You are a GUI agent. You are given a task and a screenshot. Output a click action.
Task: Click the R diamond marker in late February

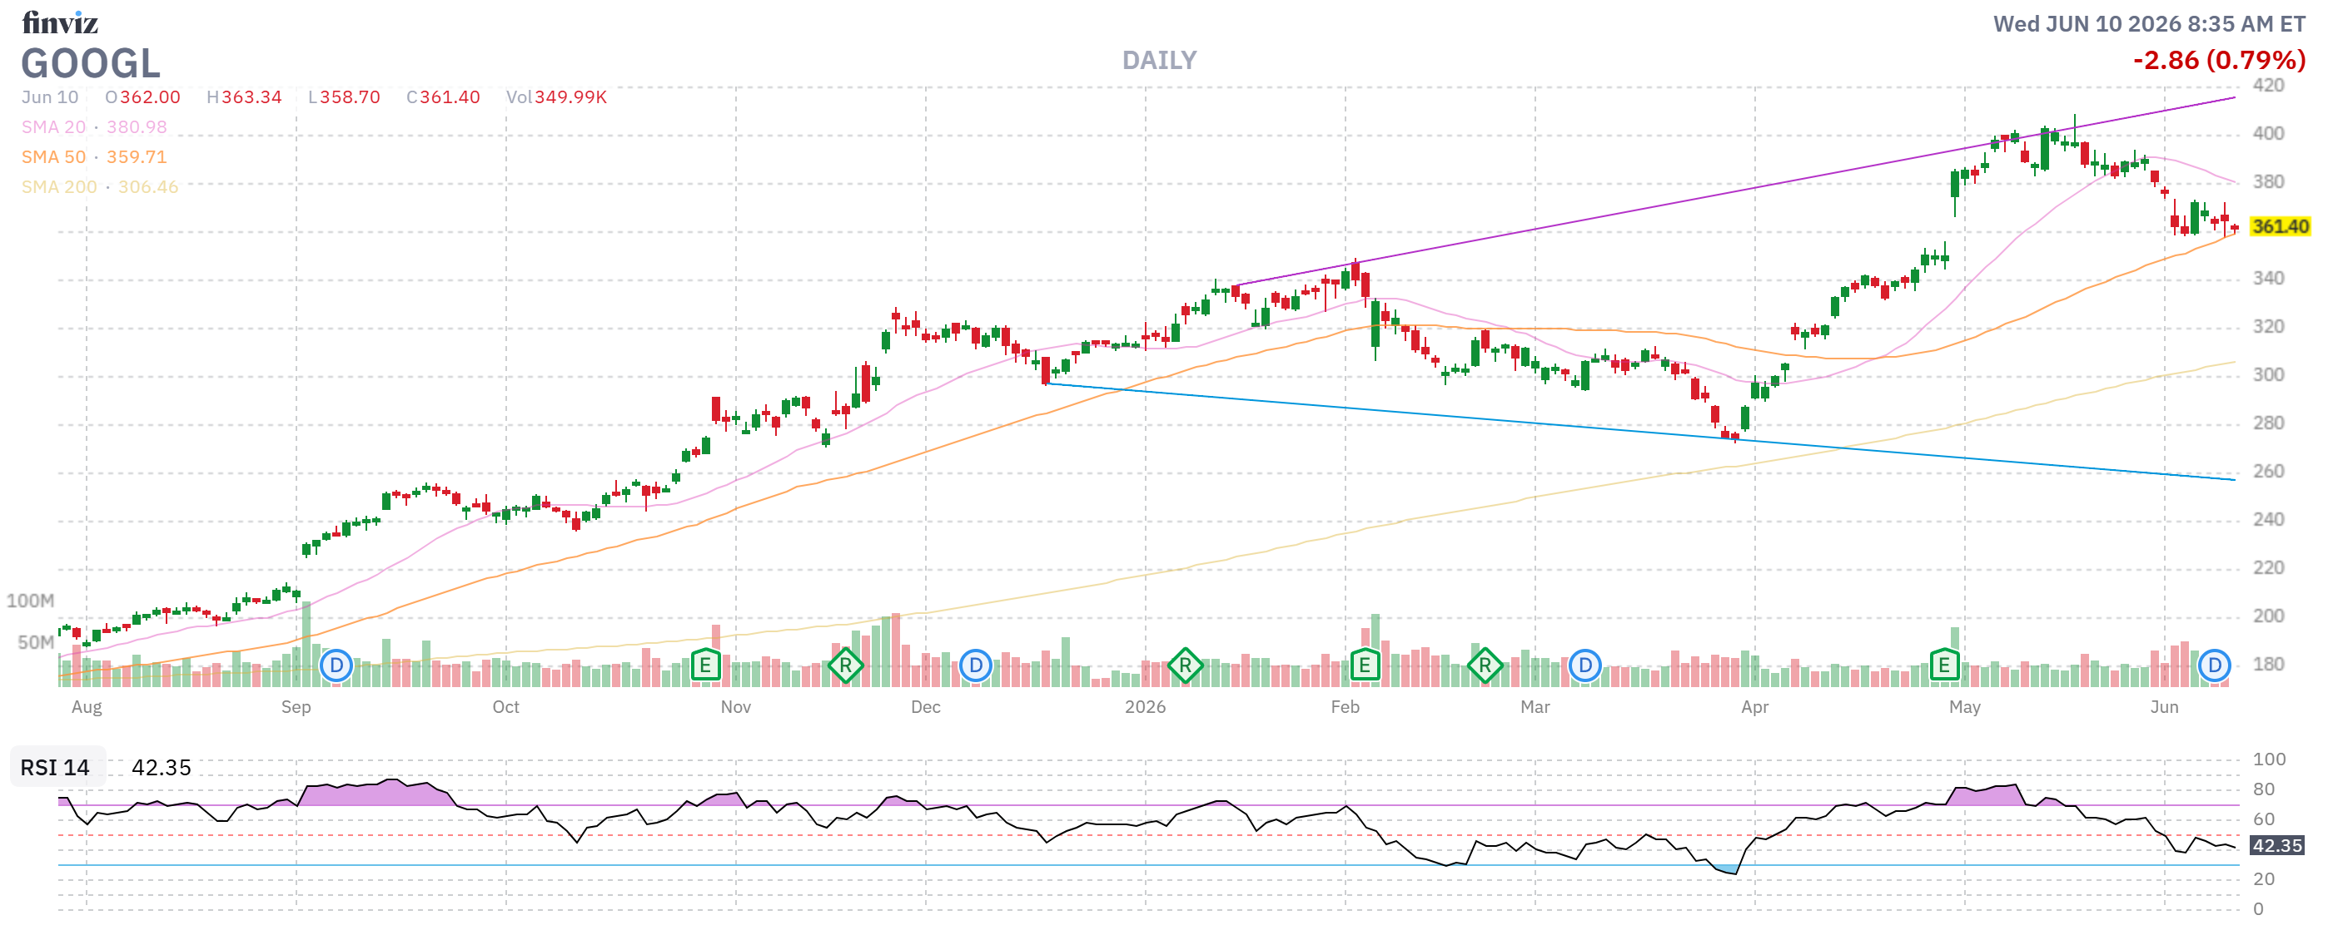(1485, 666)
